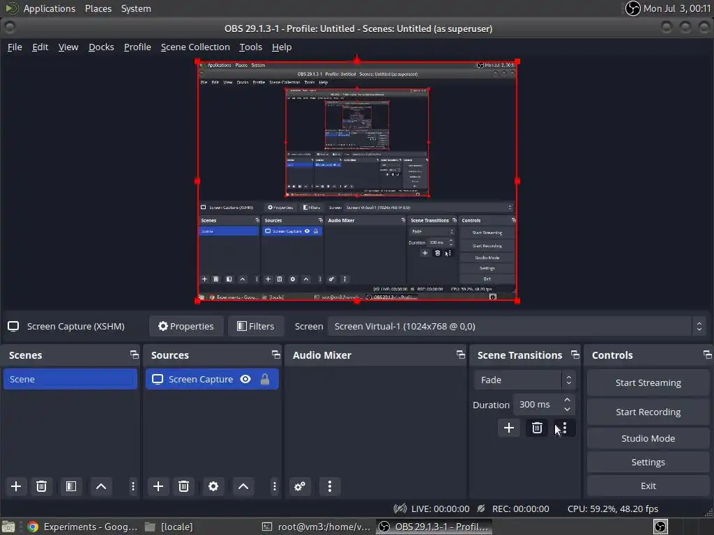Open the Help menu

282,47
